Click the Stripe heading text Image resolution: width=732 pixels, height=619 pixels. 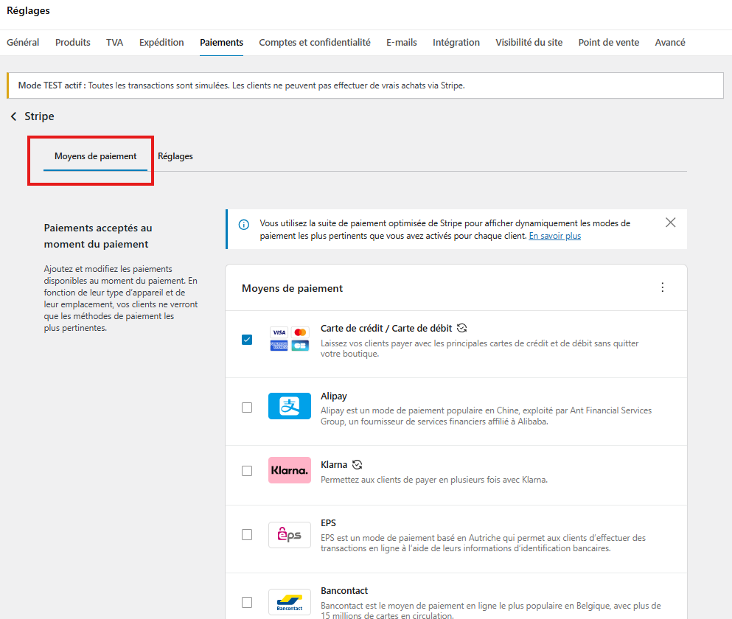[39, 116]
